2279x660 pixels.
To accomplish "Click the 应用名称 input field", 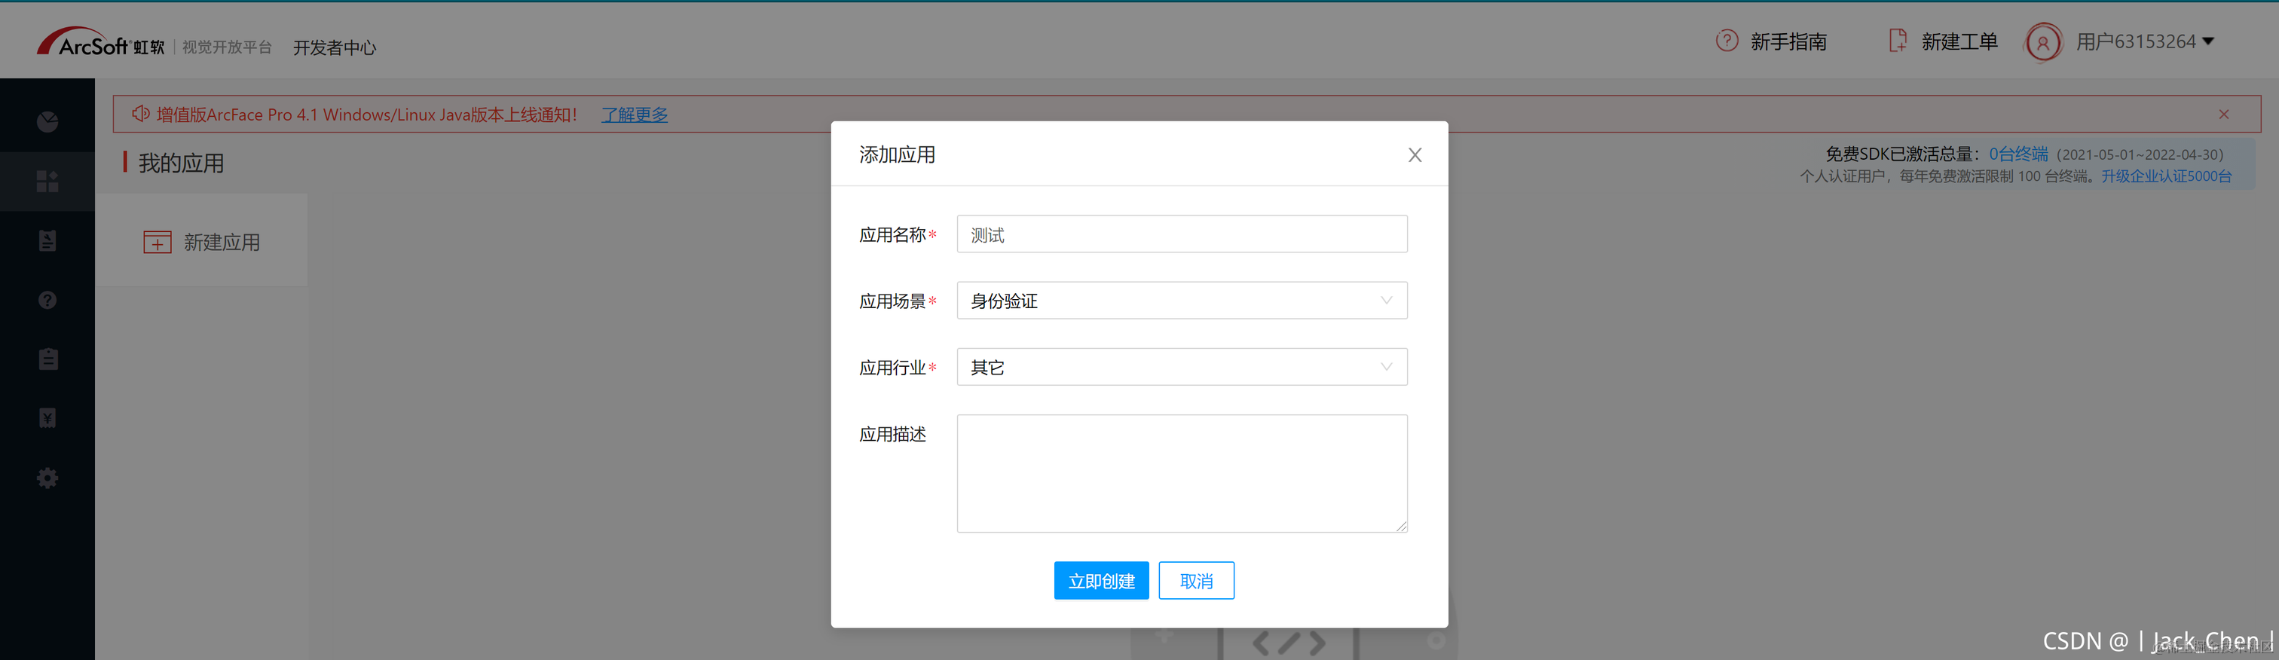I will click(x=1181, y=234).
